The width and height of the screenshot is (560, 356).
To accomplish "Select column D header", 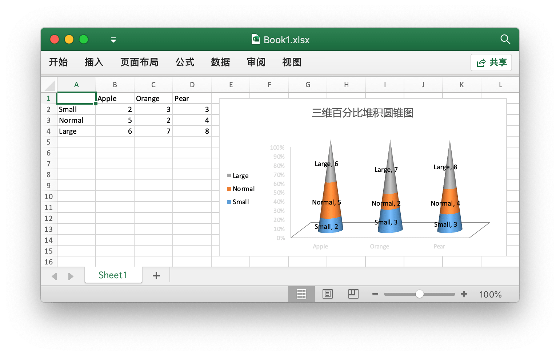I will click(x=192, y=85).
